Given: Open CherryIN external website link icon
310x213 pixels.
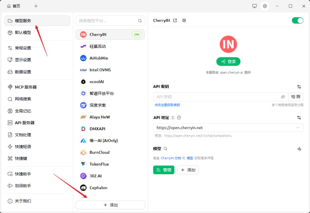Looking at the screenshot, I should 175,21.
